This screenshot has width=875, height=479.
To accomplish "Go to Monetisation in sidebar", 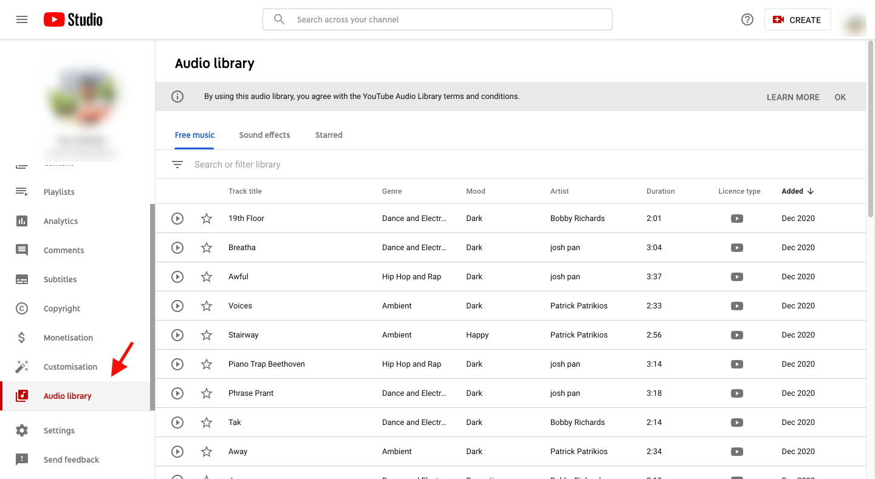I will tap(68, 338).
